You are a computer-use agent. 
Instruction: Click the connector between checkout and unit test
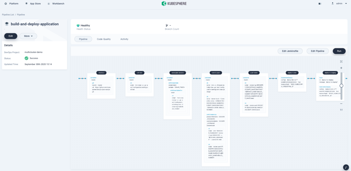[x=120, y=78]
